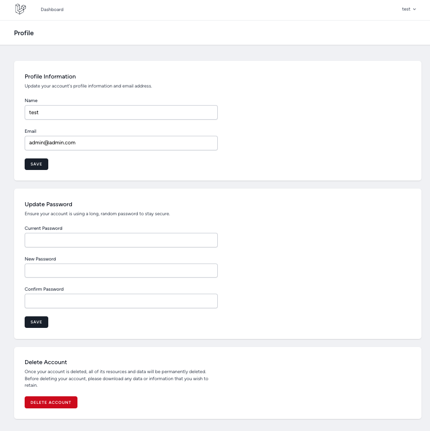Click the SAVE button under Email field

[x=36, y=164]
